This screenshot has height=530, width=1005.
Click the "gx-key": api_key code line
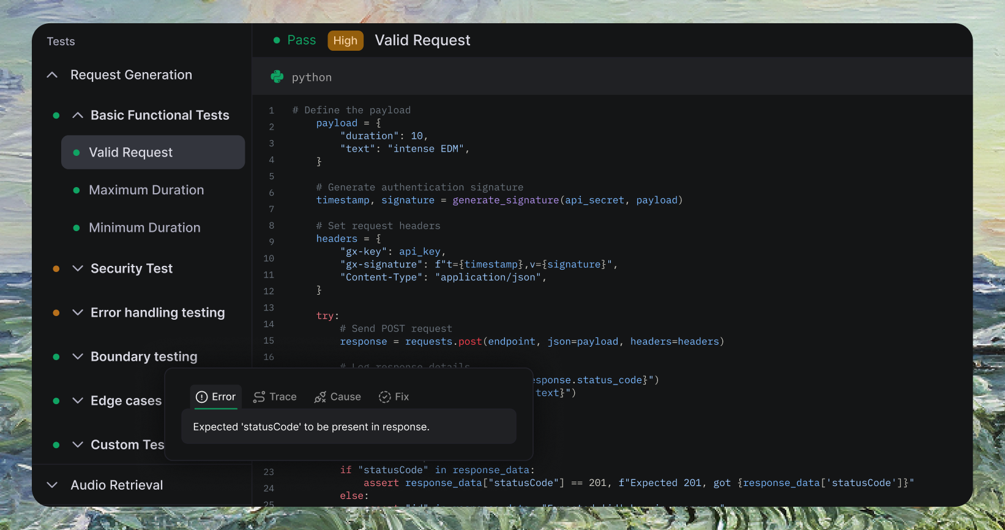click(392, 251)
